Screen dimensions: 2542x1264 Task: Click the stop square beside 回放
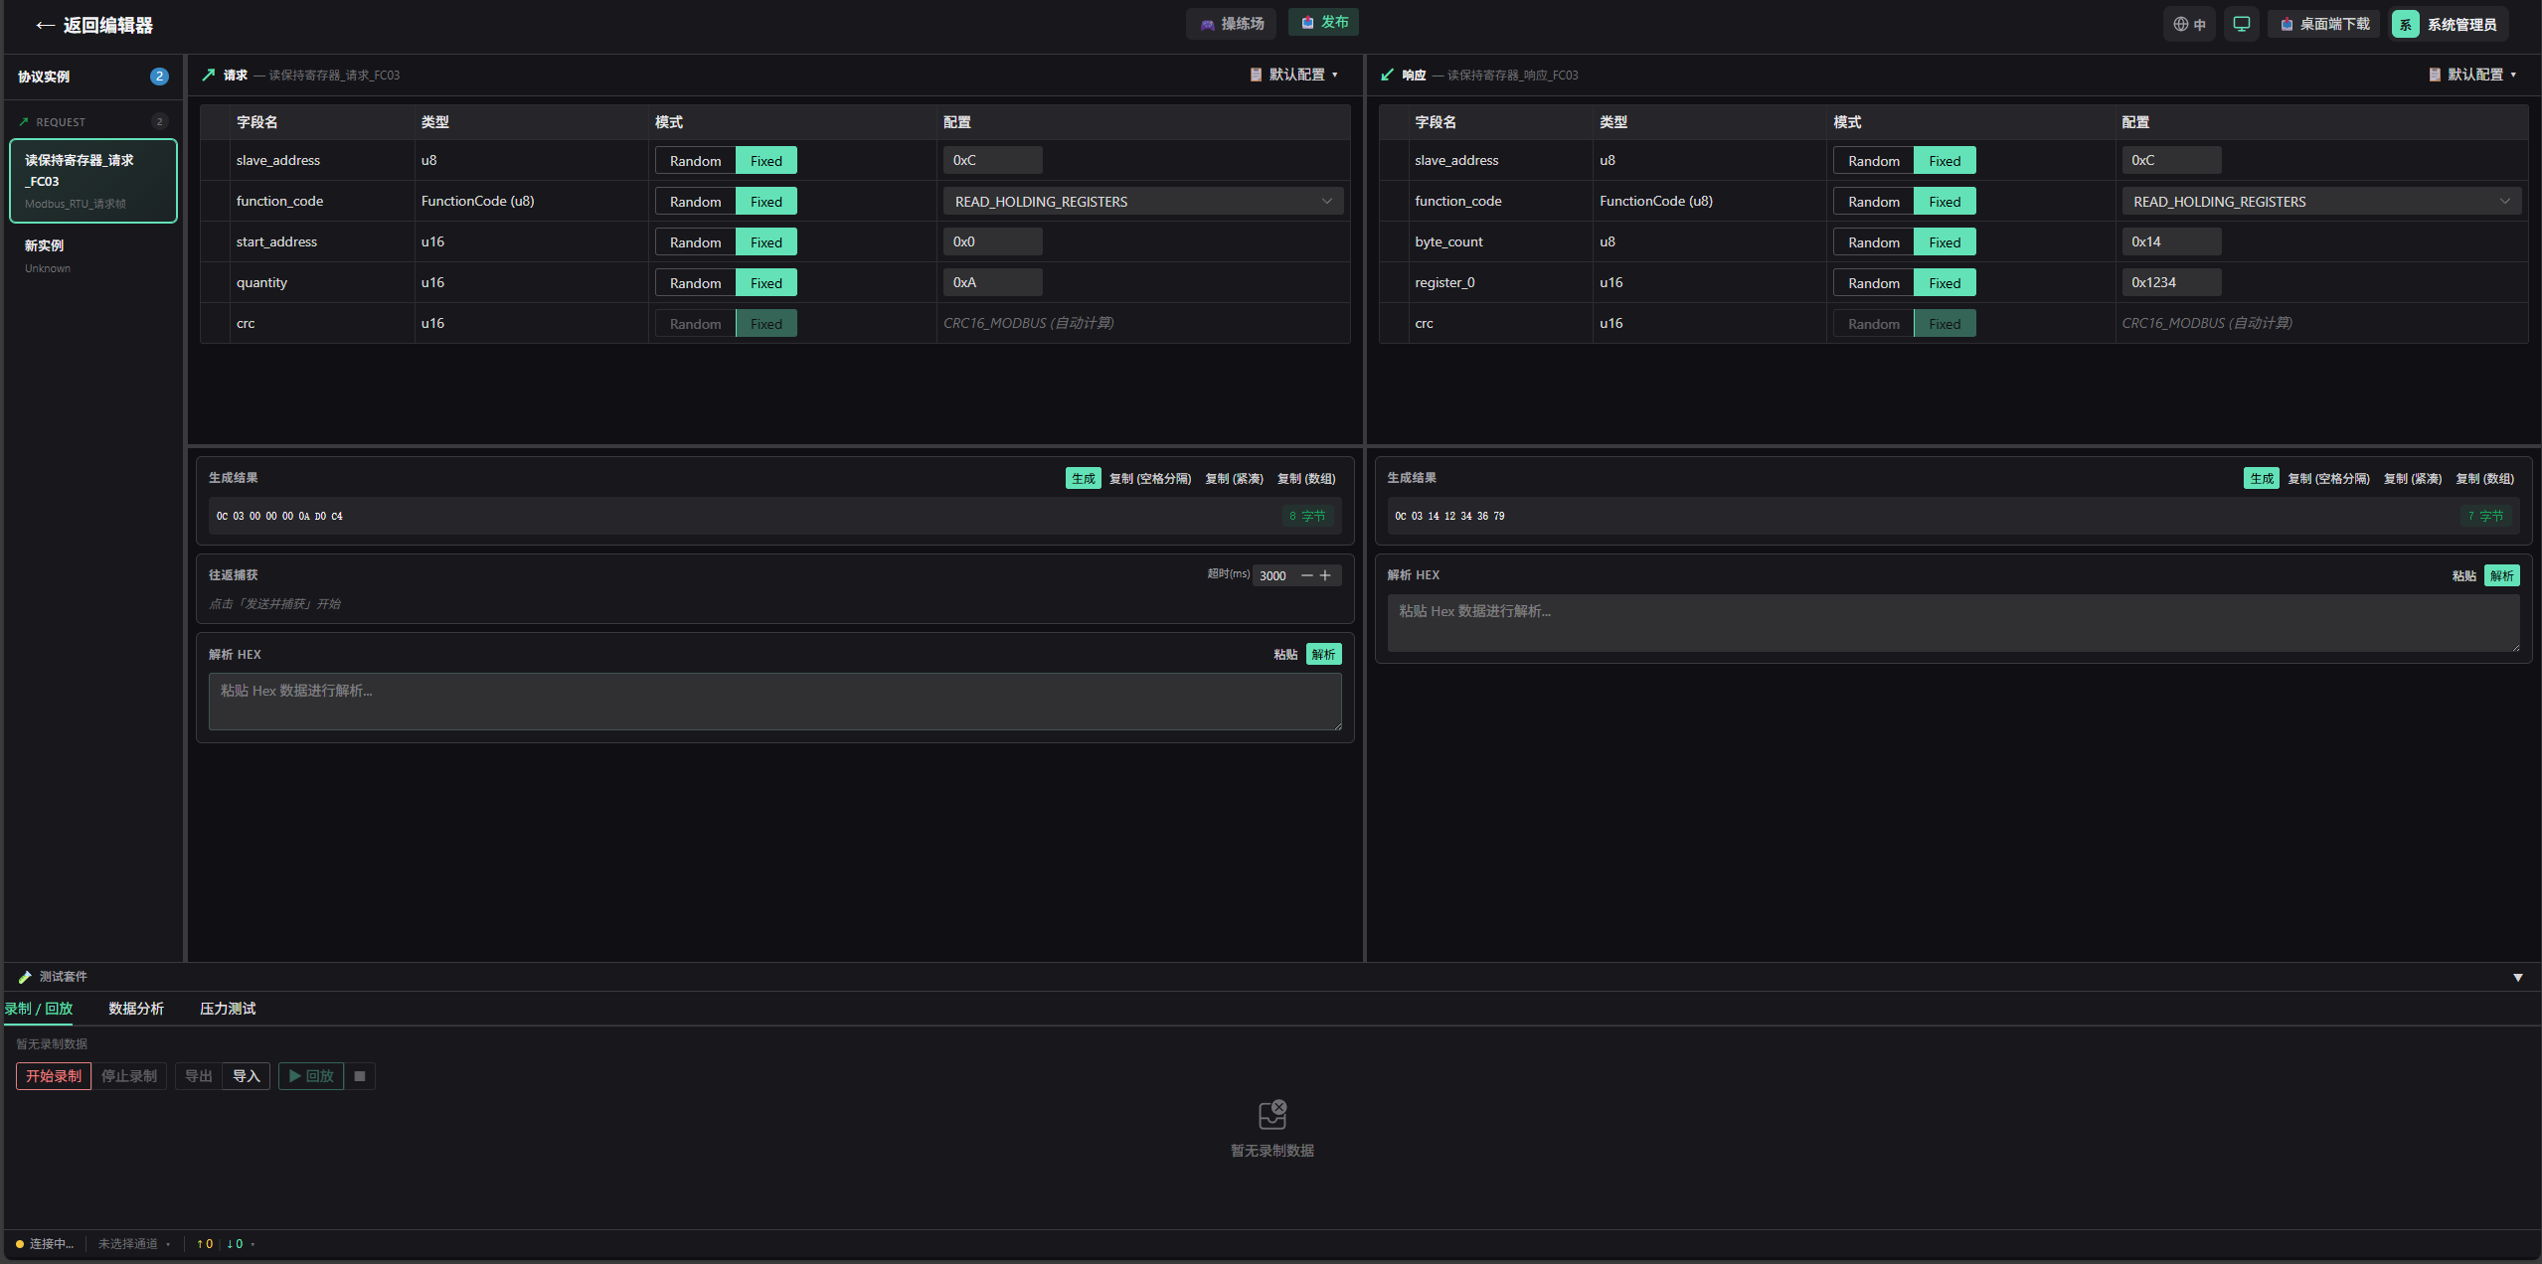click(360, 1076)
